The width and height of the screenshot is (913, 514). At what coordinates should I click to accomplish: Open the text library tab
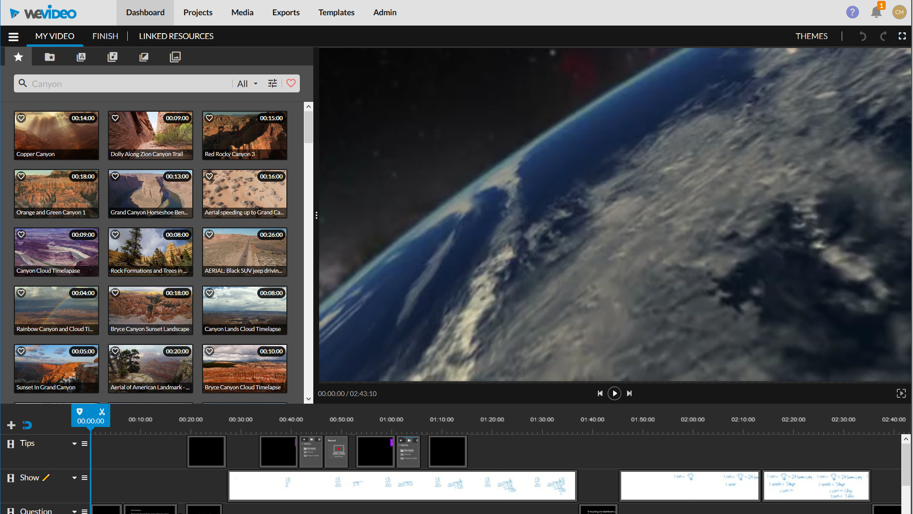[81, 57]
